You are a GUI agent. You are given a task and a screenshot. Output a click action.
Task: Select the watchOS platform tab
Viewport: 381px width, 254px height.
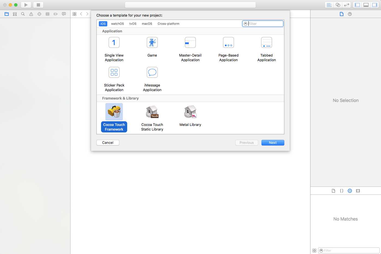(117, 24)
